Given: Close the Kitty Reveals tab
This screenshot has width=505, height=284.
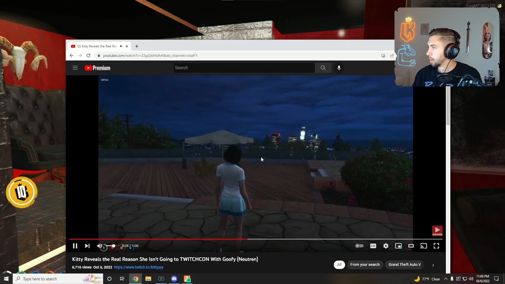Looking at the screenshot, I should [127, 46].
